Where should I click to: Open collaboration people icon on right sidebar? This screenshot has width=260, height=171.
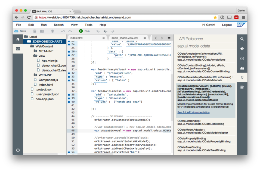click(x=242, y=68)
